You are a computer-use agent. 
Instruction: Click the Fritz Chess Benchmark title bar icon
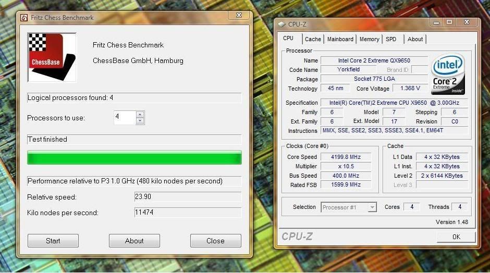coord(24,18)
